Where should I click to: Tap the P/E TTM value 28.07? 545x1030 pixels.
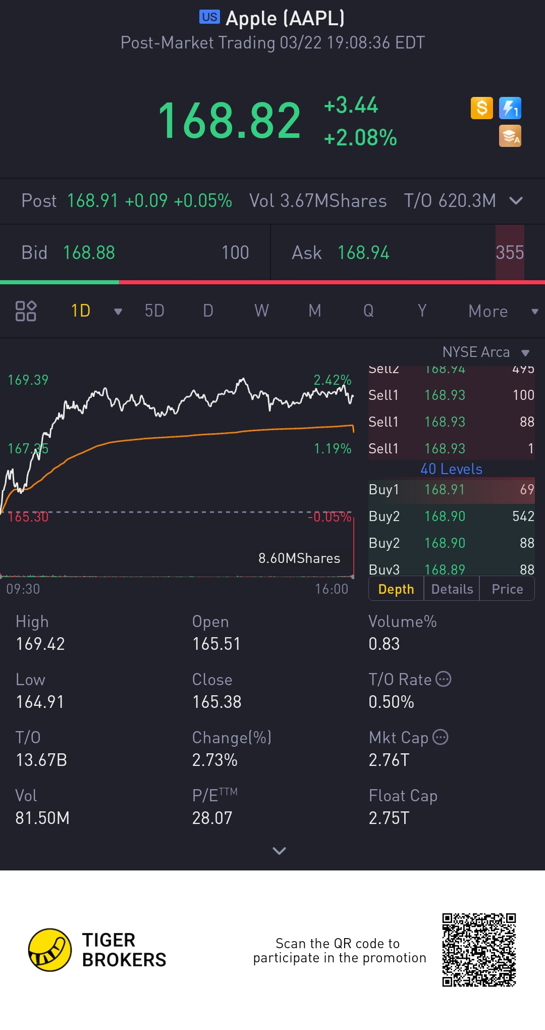click(x=212, y=818)
